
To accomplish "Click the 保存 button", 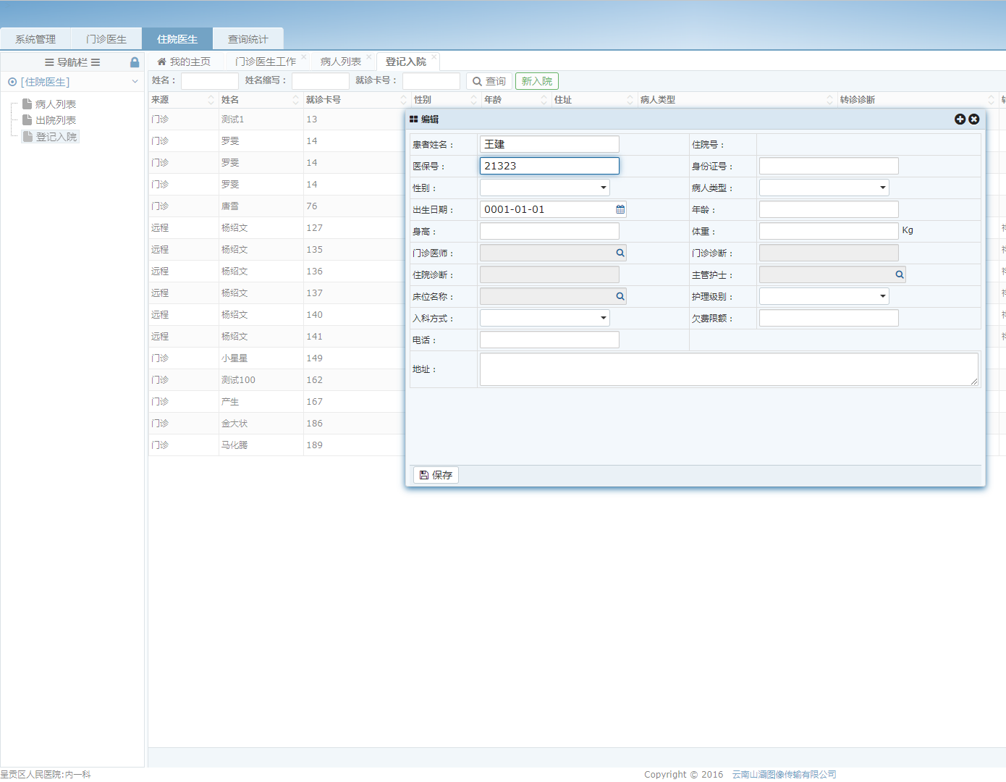I will (x=436, y=475).
